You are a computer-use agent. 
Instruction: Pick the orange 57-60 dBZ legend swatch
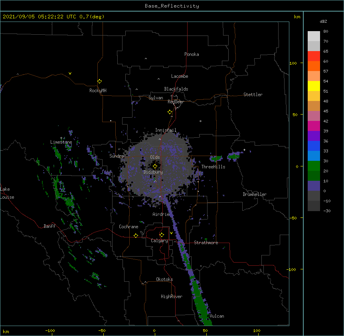tap(314, 66)
